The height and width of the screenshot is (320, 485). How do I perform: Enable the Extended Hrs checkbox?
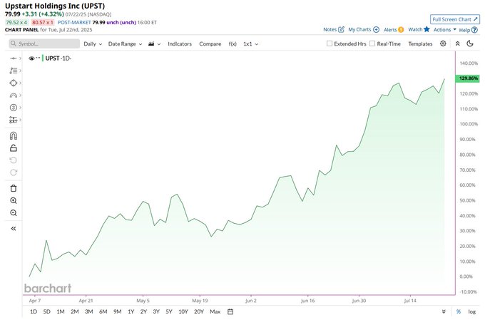[330, 43]
